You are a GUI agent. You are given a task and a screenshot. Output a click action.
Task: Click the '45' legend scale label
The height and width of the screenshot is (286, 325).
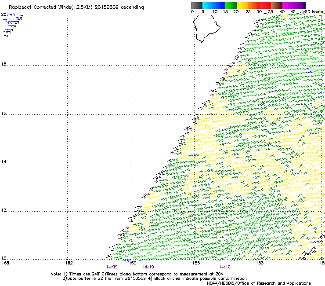tap(293, 12)
